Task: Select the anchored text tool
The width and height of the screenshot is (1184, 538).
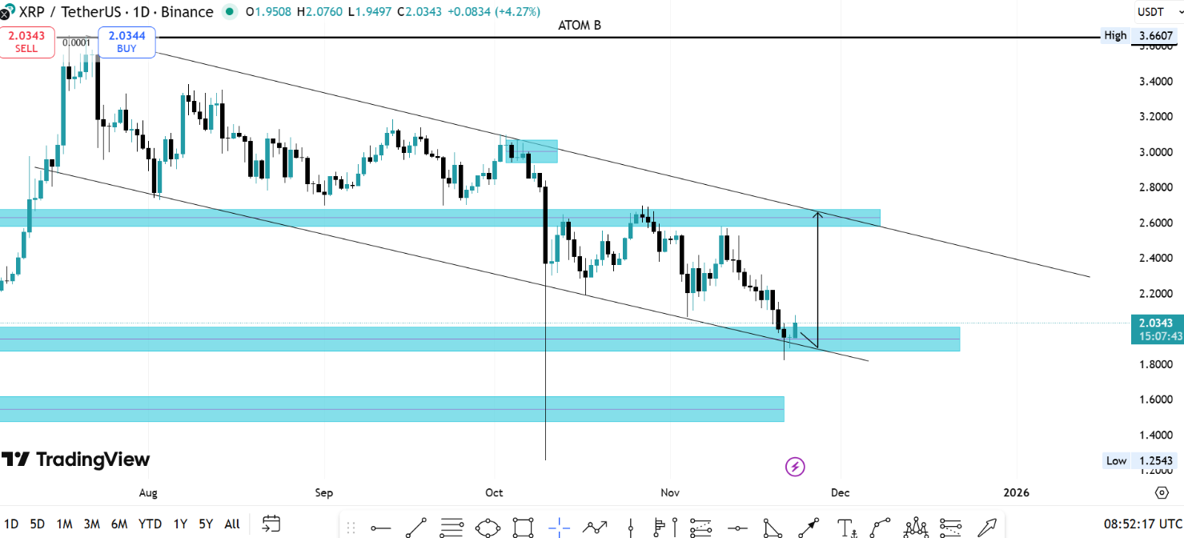Action: coord(845,527)
